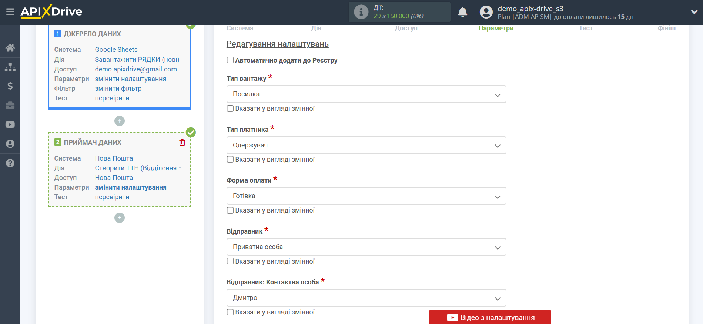The image size is (703, 324).
Task: Open the Тип вантажу dropdown (Посилка)
Action: click(366, 94)
